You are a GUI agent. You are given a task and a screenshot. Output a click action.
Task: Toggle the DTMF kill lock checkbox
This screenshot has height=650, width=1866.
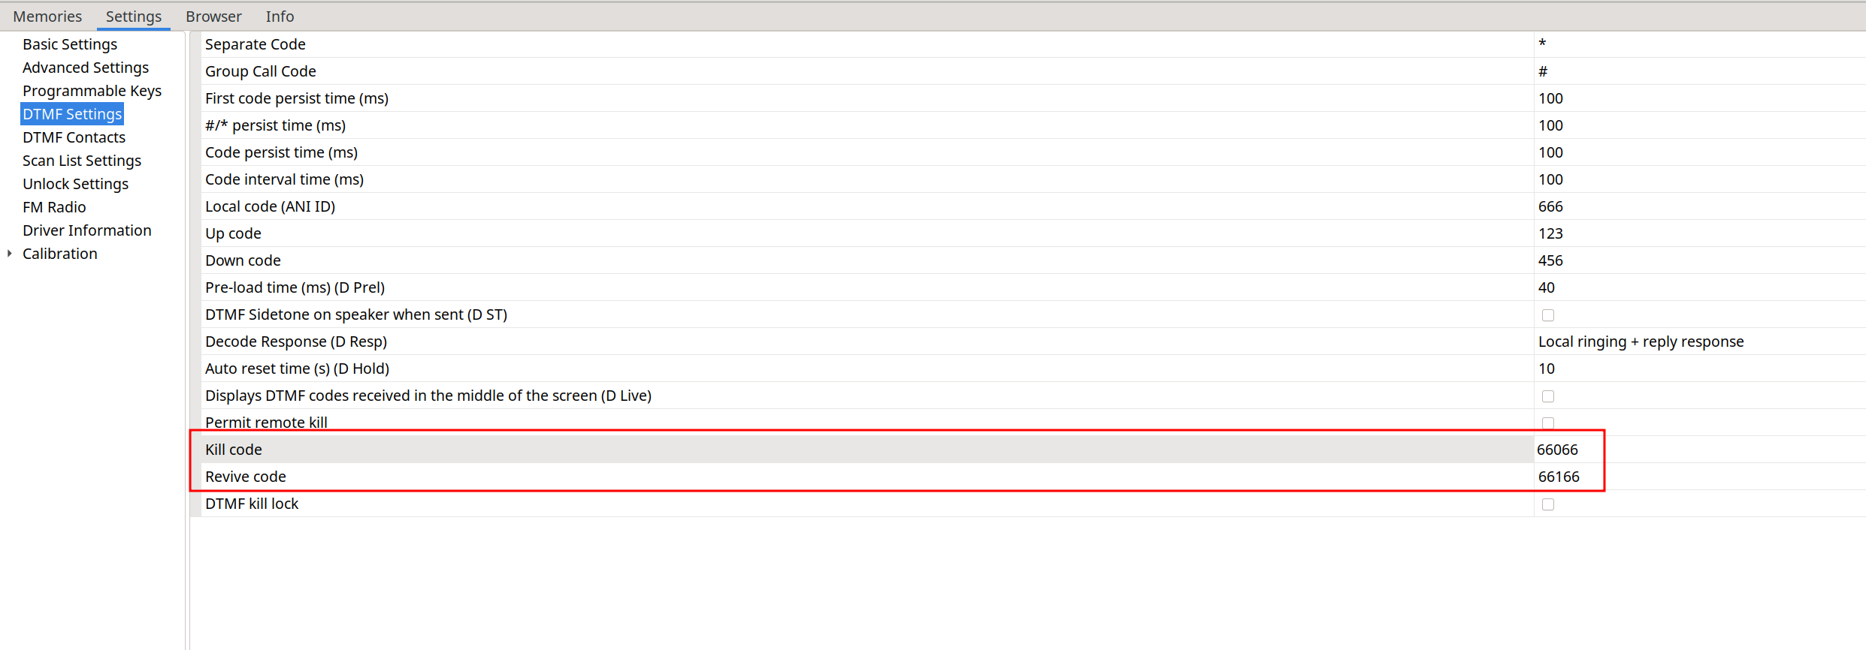(1547, 504)
